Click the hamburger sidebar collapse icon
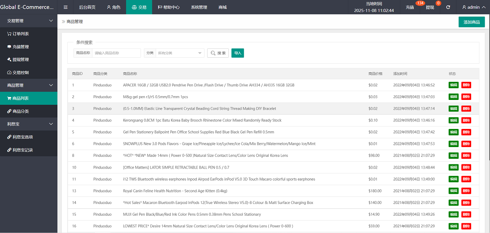The height and width of the screenshot is (233, 490). (x=66, y=7)
